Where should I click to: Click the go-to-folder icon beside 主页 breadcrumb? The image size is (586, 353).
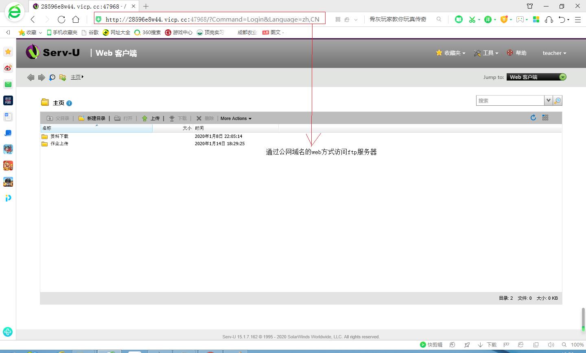[63, 77]
